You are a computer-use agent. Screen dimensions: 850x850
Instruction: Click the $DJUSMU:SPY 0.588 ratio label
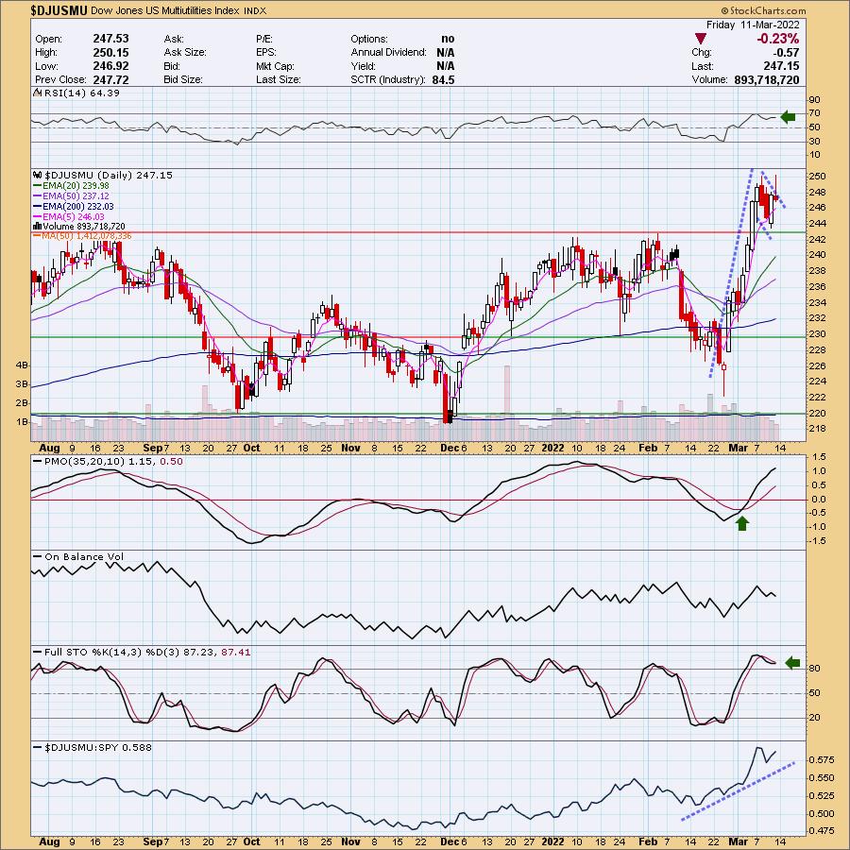click(x=98, y=748)
